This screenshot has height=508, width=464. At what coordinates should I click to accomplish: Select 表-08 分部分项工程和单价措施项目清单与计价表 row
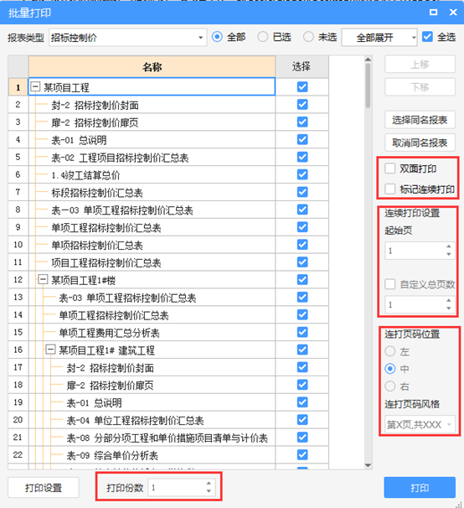pyautogui.click(x=152, y=438)
